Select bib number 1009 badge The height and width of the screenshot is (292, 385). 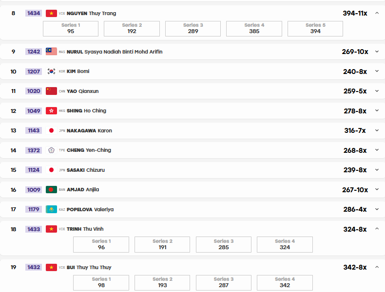[34, 189]
